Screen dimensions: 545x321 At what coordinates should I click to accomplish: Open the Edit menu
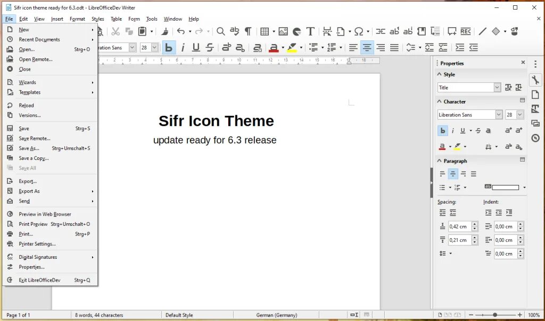click(x=23, y=19)
